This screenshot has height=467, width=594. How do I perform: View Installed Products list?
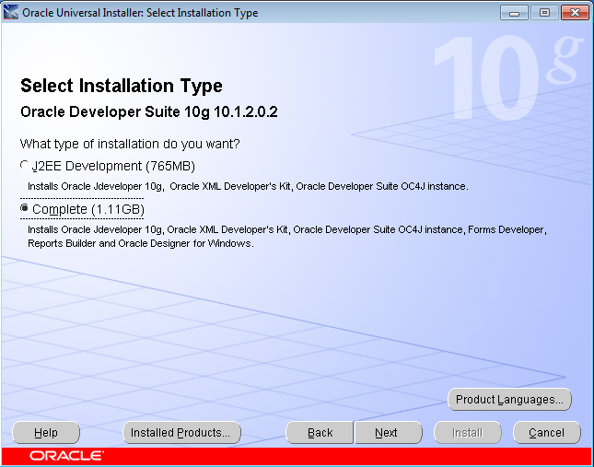181,433
